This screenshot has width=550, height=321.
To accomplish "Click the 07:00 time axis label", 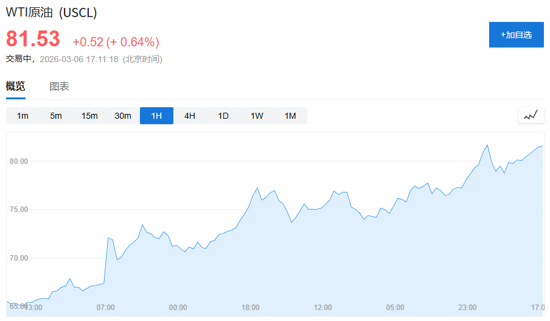I will pos(105,308).
